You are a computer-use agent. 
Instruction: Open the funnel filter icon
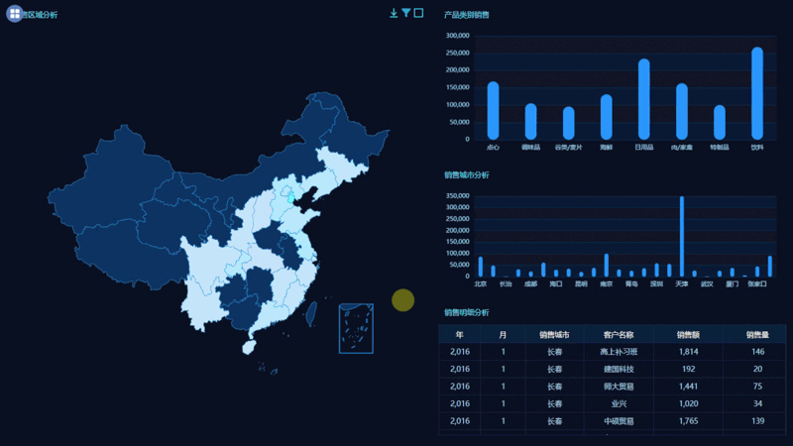(406, 13)
